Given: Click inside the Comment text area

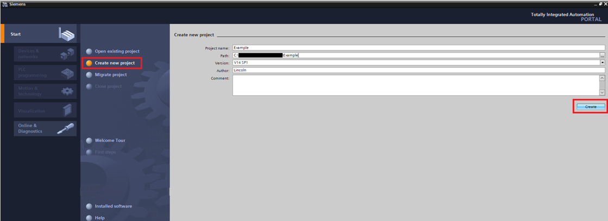Looking at the screenshot, I should (x=415, y=85).
